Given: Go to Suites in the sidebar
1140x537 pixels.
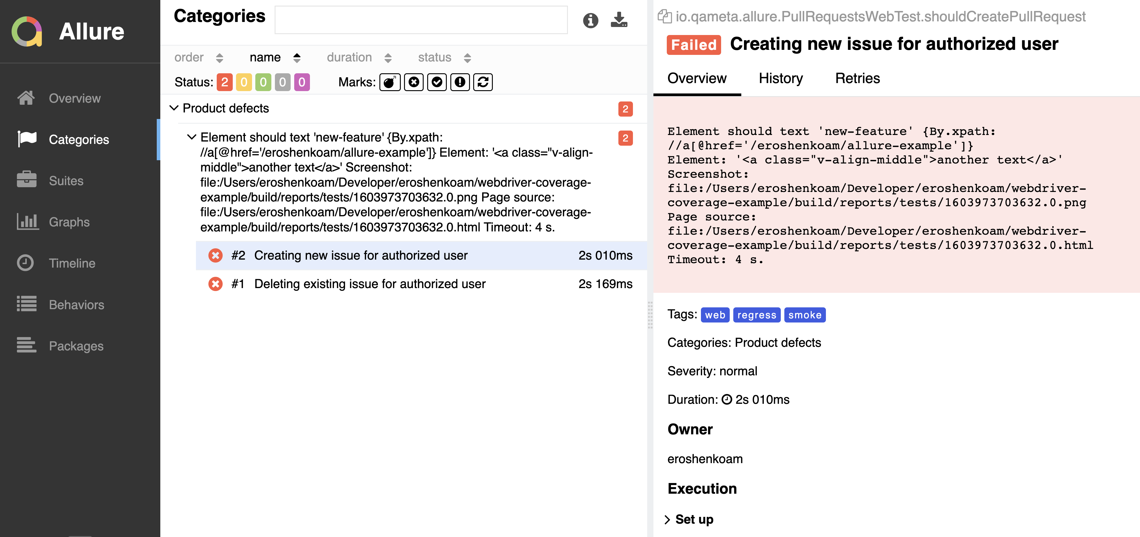Looking at the screenshot, I should [66, 180].
